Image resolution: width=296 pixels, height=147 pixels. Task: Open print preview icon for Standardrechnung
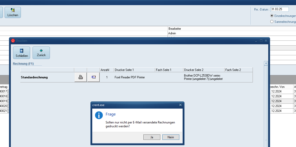pyautogui.click(x=93, y=77)
